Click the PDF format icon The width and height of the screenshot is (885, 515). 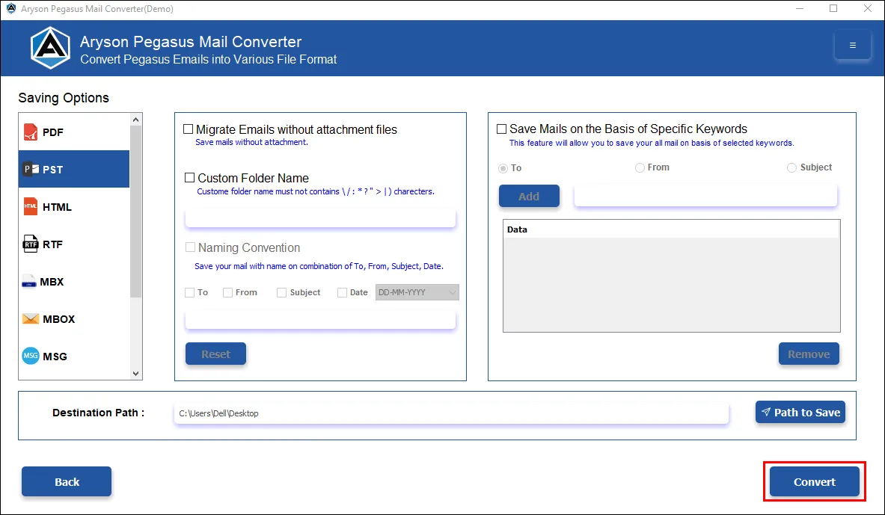(x=31, y=132)
